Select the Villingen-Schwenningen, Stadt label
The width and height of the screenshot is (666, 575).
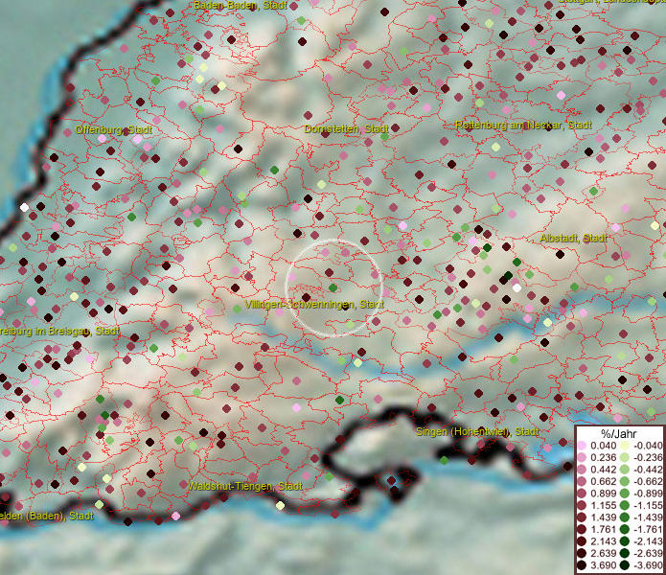click(x=314, y=305)
